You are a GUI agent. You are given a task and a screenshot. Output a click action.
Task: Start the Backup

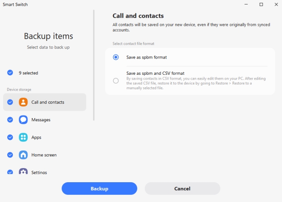pos(99,189)
